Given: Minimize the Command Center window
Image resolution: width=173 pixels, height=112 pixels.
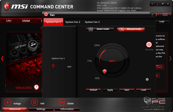Looking at the screenshot, I should click(x=157, y=4).
